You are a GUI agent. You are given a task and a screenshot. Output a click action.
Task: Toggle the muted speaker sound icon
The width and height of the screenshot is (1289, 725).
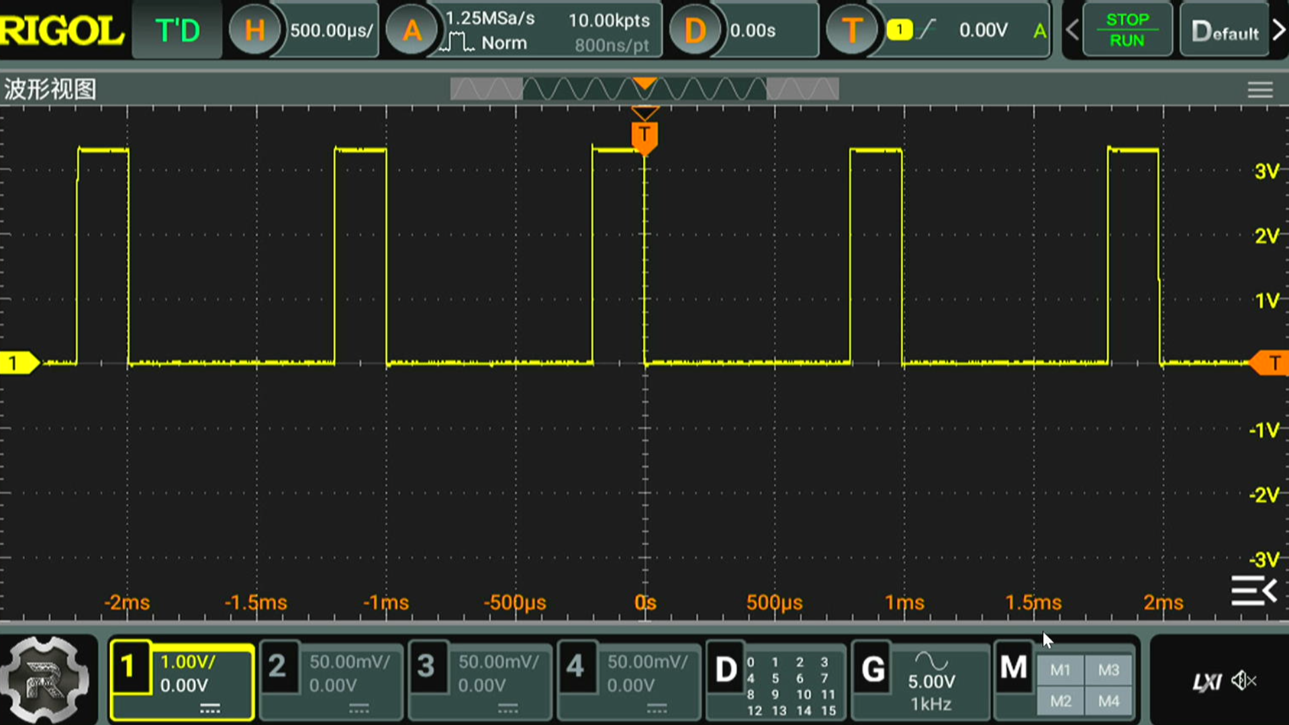coord(1244,681)
